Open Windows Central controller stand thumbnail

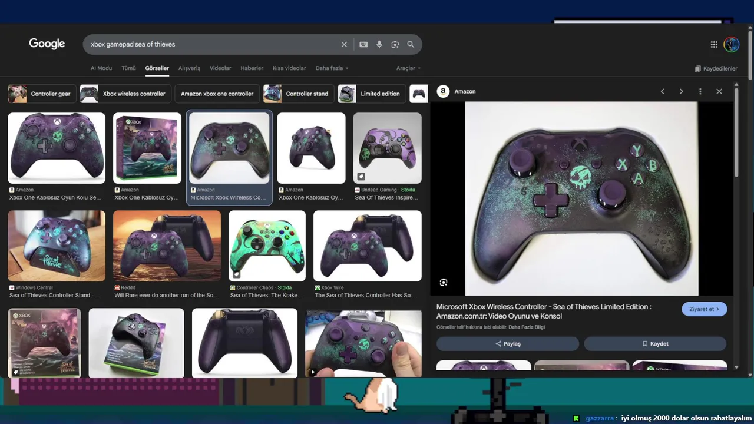tap(57, 246)
